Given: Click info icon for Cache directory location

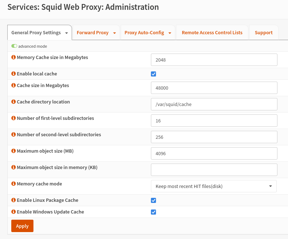Looking at the screenshot, I should (x=14, y=102).
